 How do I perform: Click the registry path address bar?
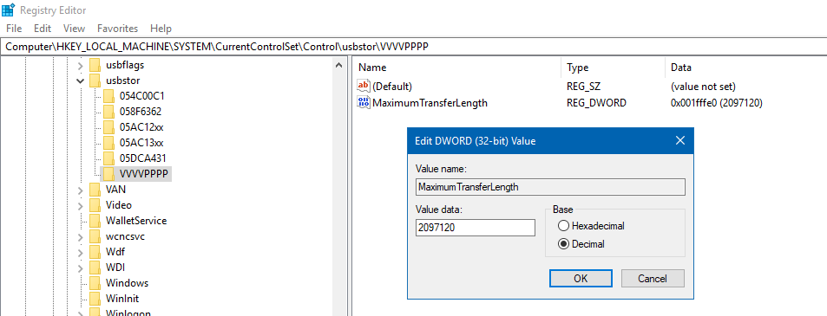413,46
